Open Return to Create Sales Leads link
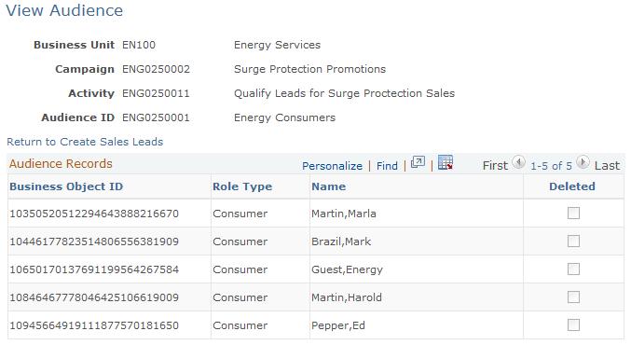 [x=85, y=142]
